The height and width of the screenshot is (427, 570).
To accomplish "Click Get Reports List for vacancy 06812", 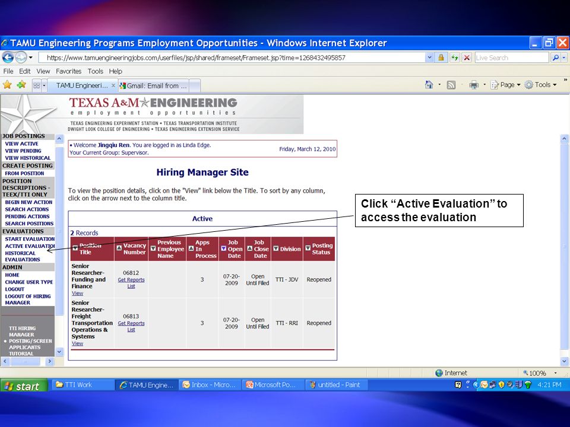I will point(131,283).
